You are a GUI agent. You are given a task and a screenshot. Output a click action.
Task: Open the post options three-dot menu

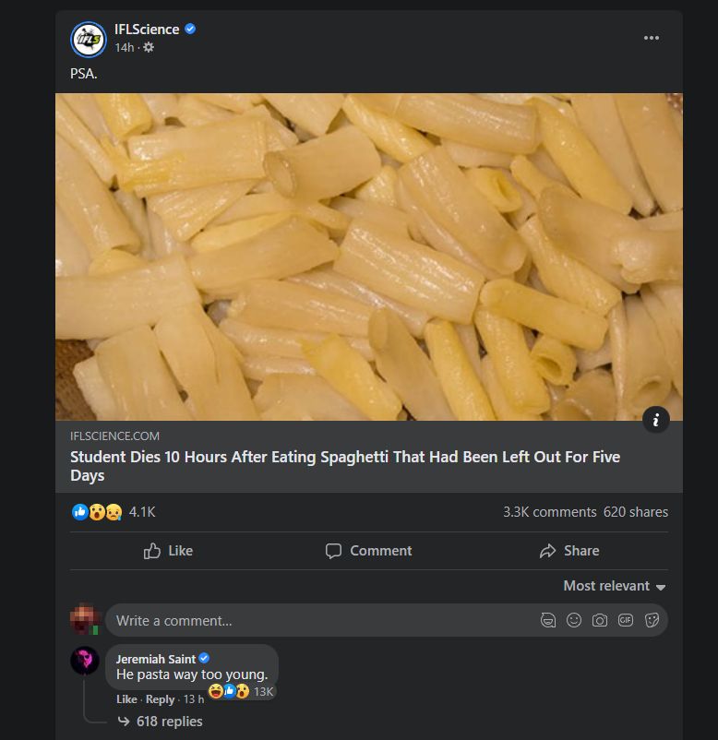[652, 38]
